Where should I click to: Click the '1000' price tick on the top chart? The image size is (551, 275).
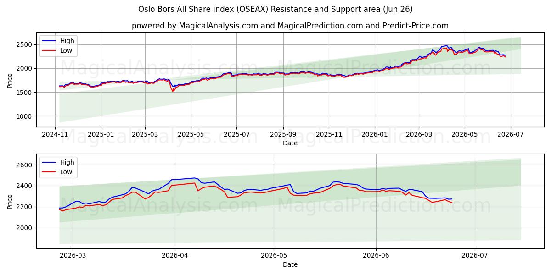pyautogui.click(x=25, y=116)
